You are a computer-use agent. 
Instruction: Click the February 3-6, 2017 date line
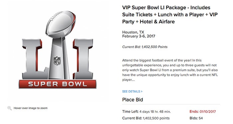139,36
